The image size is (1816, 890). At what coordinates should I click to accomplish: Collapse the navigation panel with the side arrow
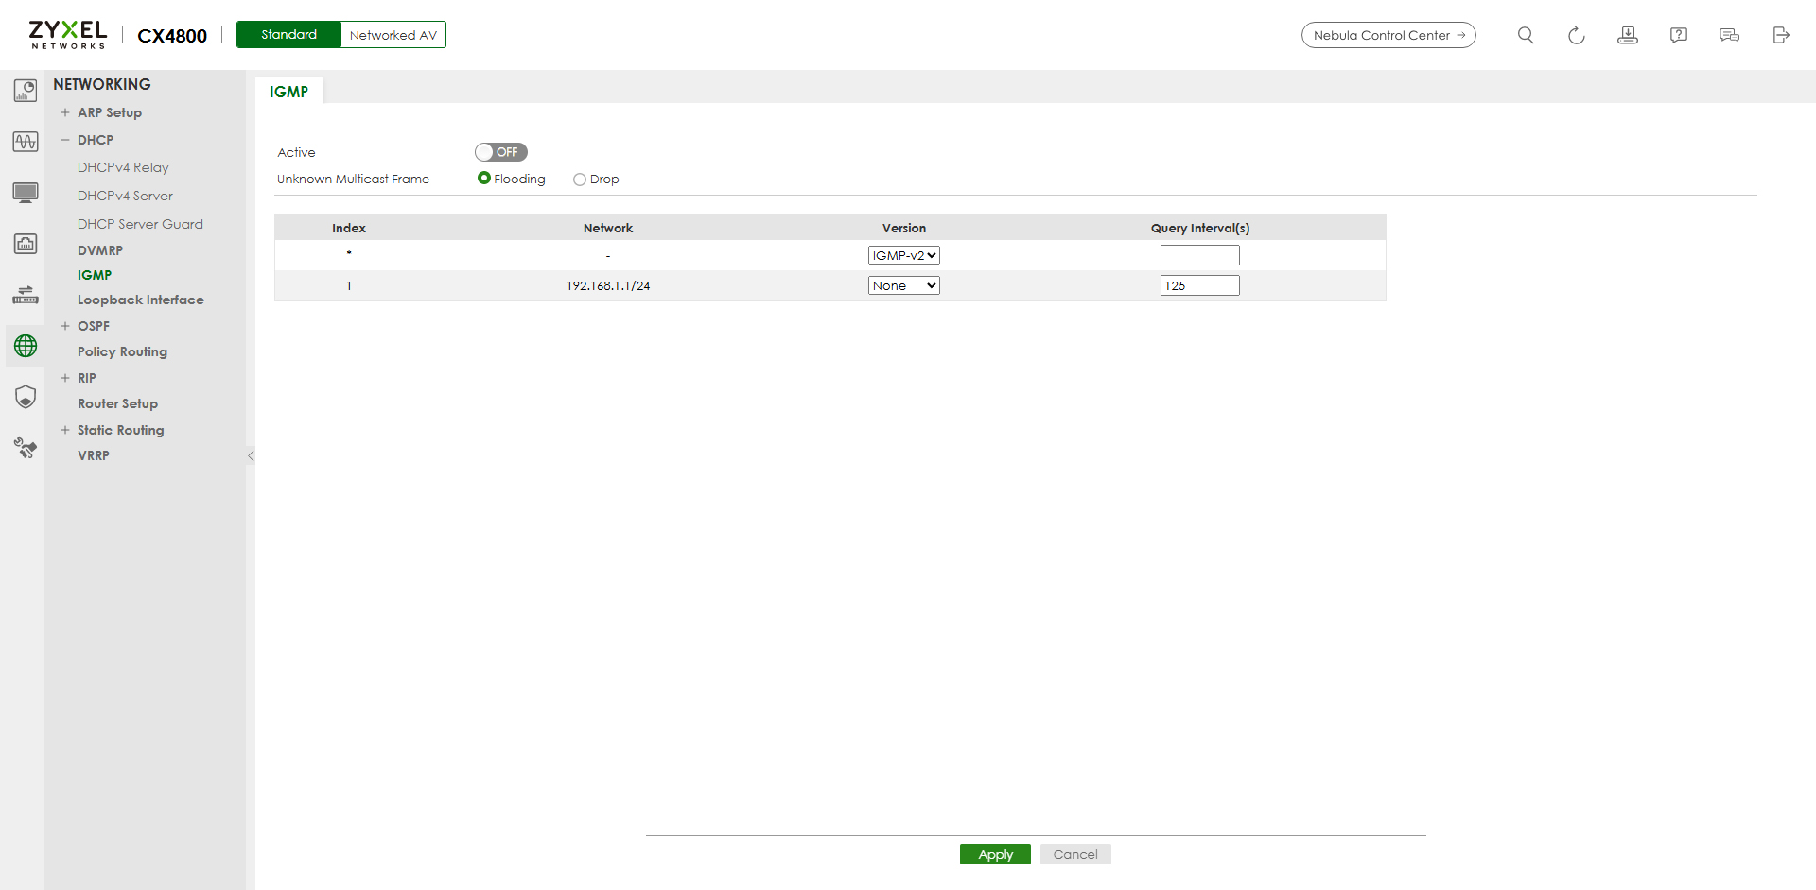pos(251,456)
